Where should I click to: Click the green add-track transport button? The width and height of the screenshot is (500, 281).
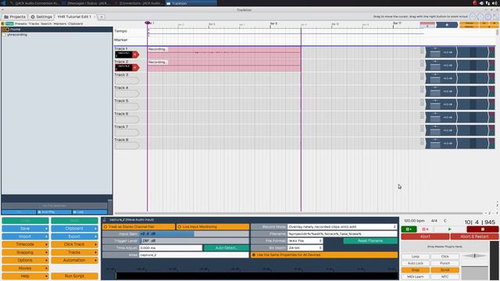point(409,229)
